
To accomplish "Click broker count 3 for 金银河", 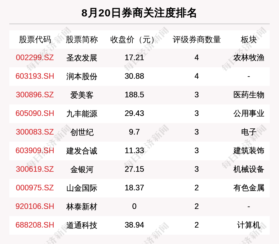I will 197,169.
